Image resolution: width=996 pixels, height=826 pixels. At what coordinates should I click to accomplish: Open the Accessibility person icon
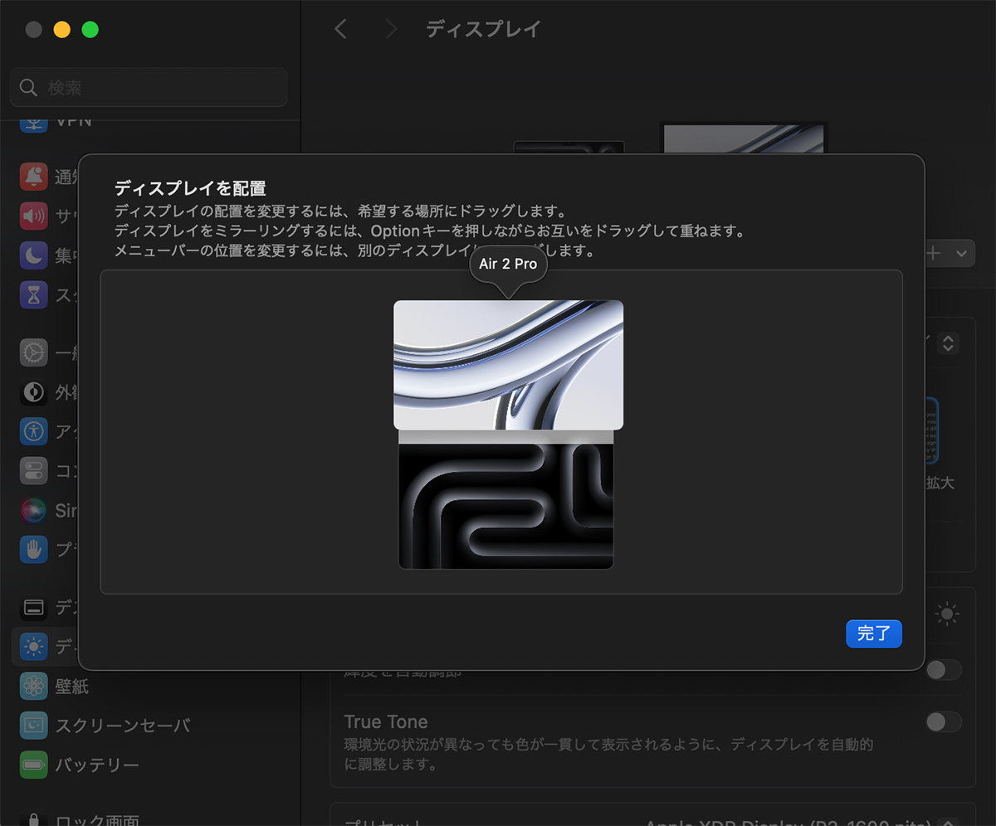[x=33, y=431]
